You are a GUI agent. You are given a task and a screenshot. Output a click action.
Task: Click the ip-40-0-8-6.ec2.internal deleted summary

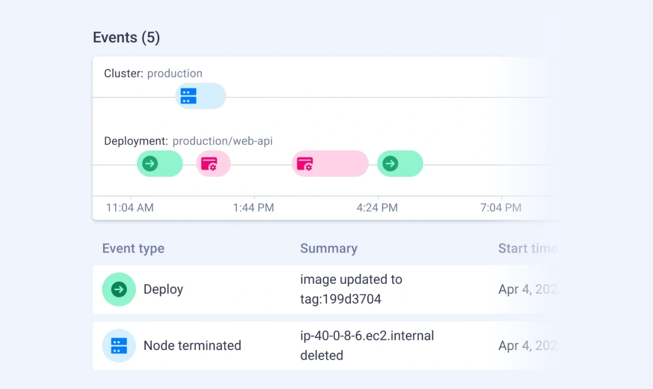(367, 346)
